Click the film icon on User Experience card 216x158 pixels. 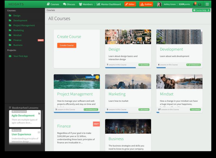39,132
